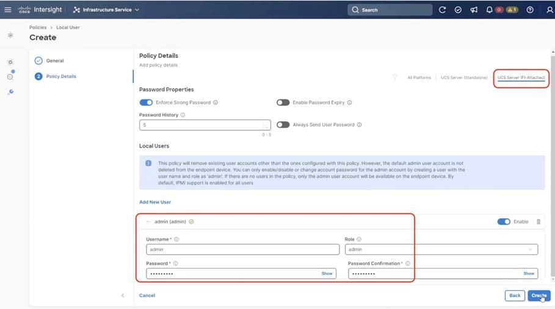Click the filter funnel icon

click(x=394, y=77)
